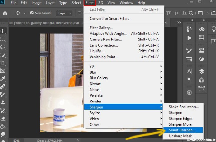Select the Move tool in the toolbox
Image resolution: width=216 pixels, height=142 pixels.
[x=3, y=31]
